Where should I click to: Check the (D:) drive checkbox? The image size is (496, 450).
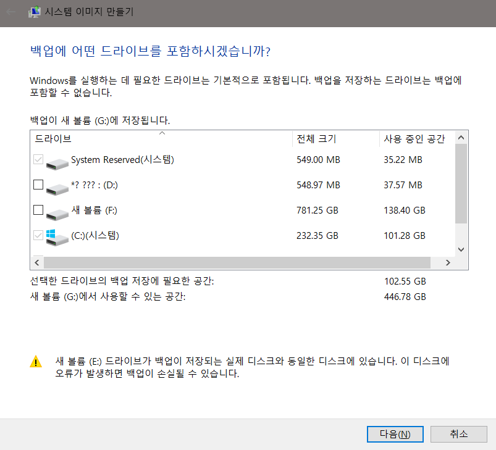[38, 185]
